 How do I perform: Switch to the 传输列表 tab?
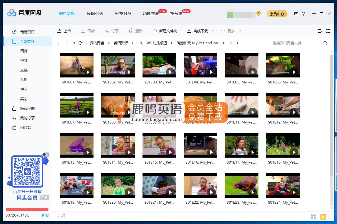95,13
